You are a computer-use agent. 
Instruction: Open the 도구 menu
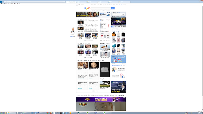coord(15,3)
